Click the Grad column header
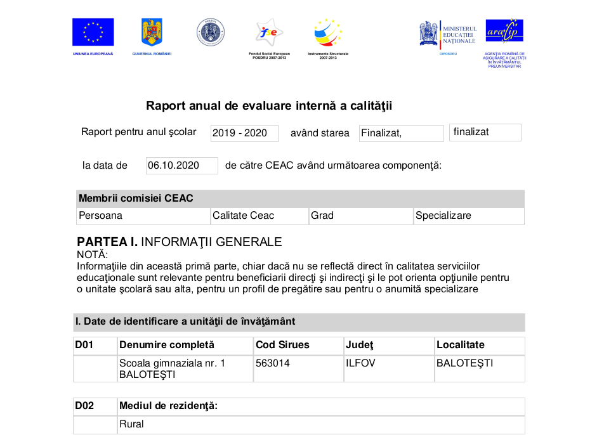The height and width of the screenshot is (435, 604). point(361,216)
